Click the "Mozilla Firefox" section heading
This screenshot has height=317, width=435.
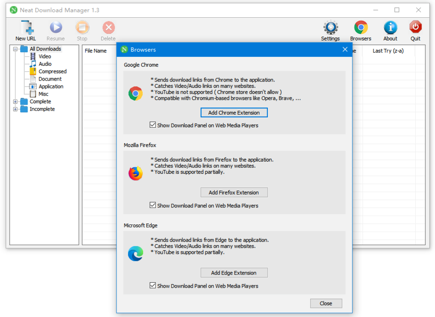(140, 145)
